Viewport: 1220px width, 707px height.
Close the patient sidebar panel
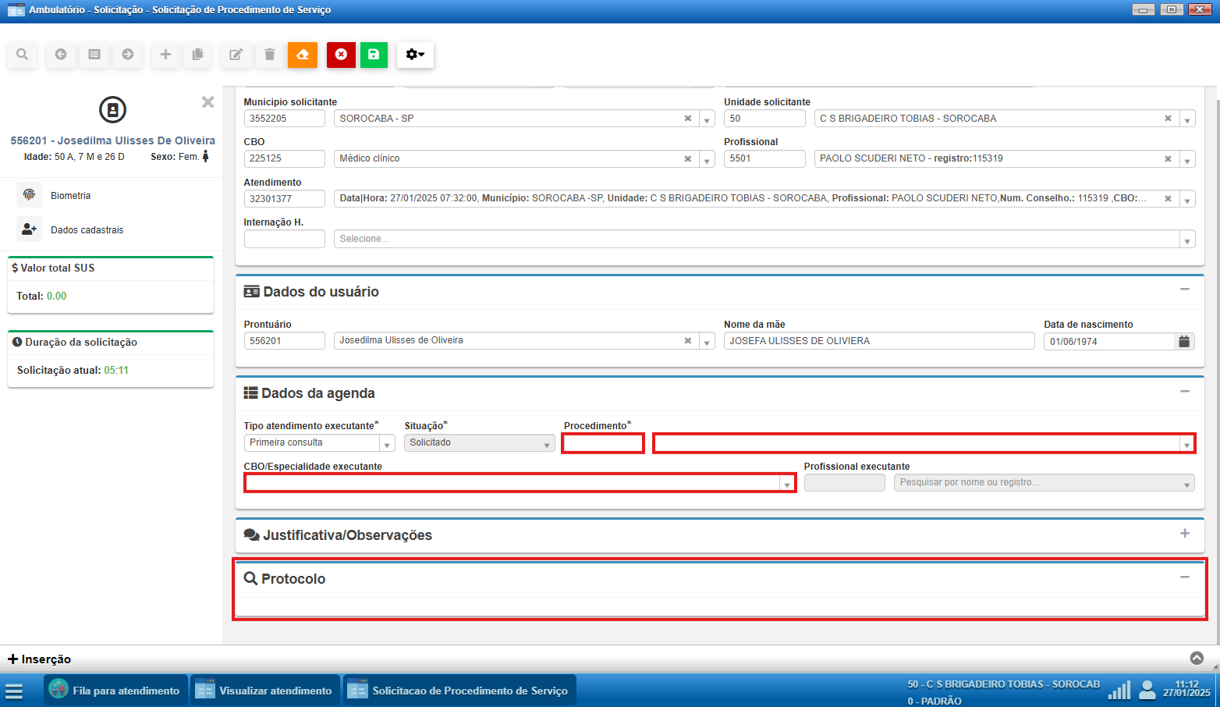207,102
